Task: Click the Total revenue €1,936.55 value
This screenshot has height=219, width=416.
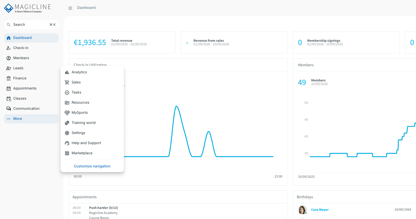Action: pos(90,42)
